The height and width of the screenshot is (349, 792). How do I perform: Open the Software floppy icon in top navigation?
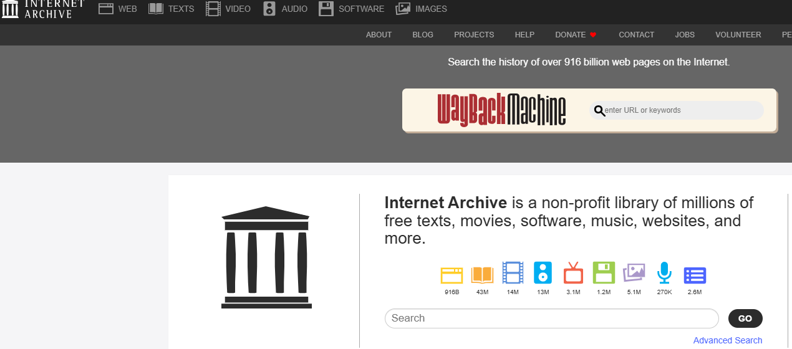click(326, 9)
